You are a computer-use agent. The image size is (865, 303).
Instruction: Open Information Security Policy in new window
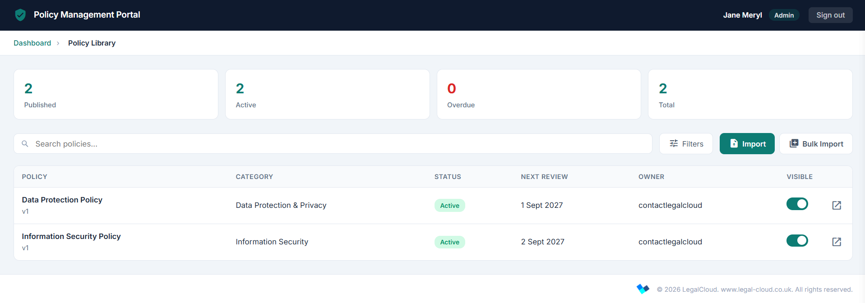837,242
